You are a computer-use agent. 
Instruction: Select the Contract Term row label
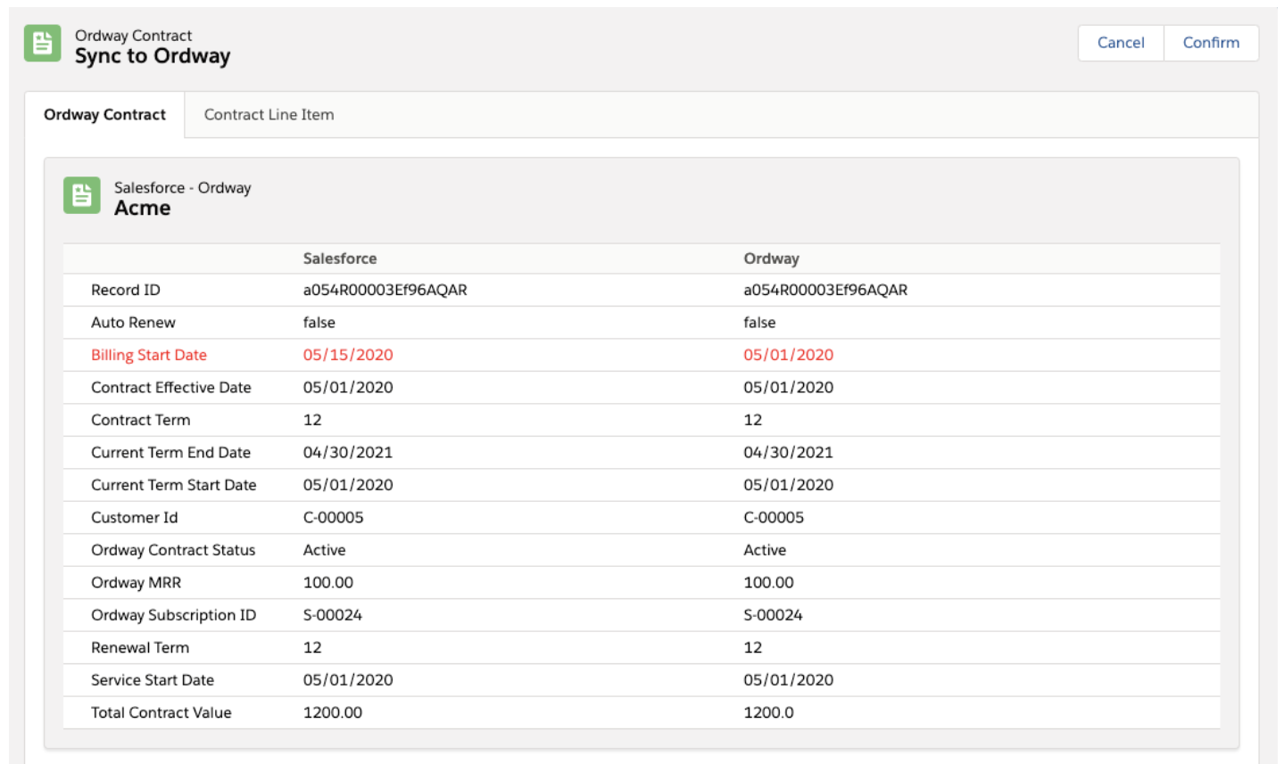pos(140,420)
